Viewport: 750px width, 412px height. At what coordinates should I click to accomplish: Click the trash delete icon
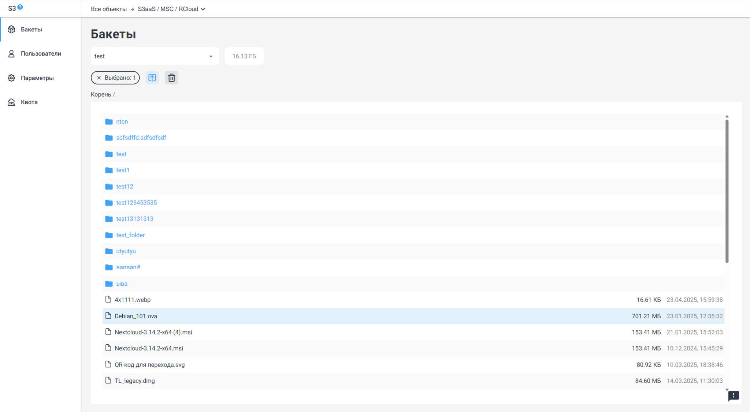point(171,78)
